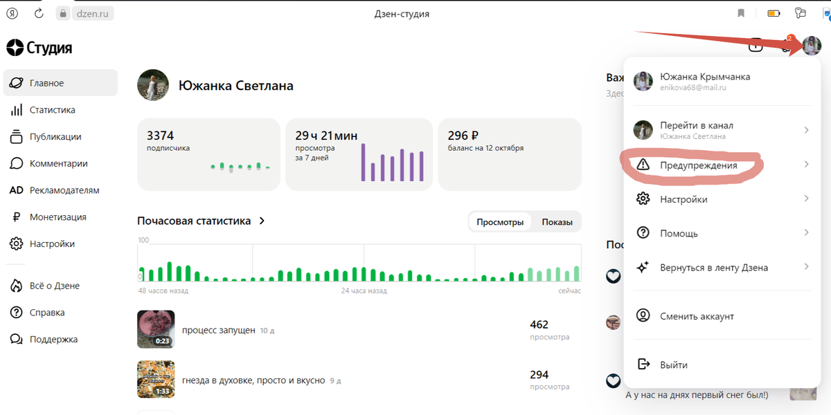Bookmark the page with the bookmark icon

tap(741, 13)
